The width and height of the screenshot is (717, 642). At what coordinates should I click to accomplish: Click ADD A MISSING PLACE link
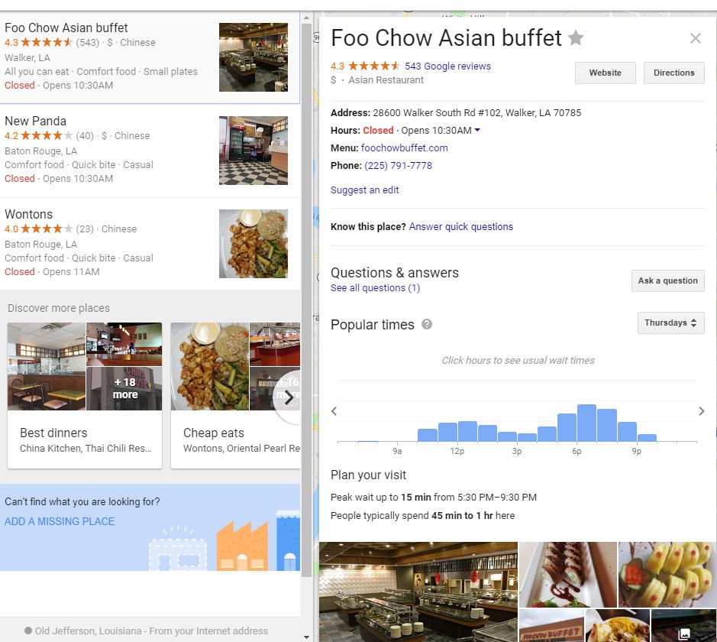tap(60, 521)
